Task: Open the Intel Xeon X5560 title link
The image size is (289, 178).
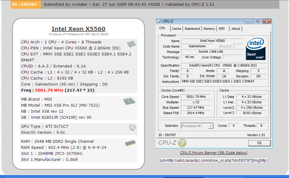Action: 79,29
